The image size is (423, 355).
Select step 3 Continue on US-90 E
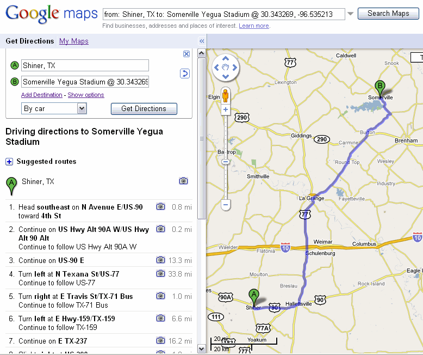99,260
